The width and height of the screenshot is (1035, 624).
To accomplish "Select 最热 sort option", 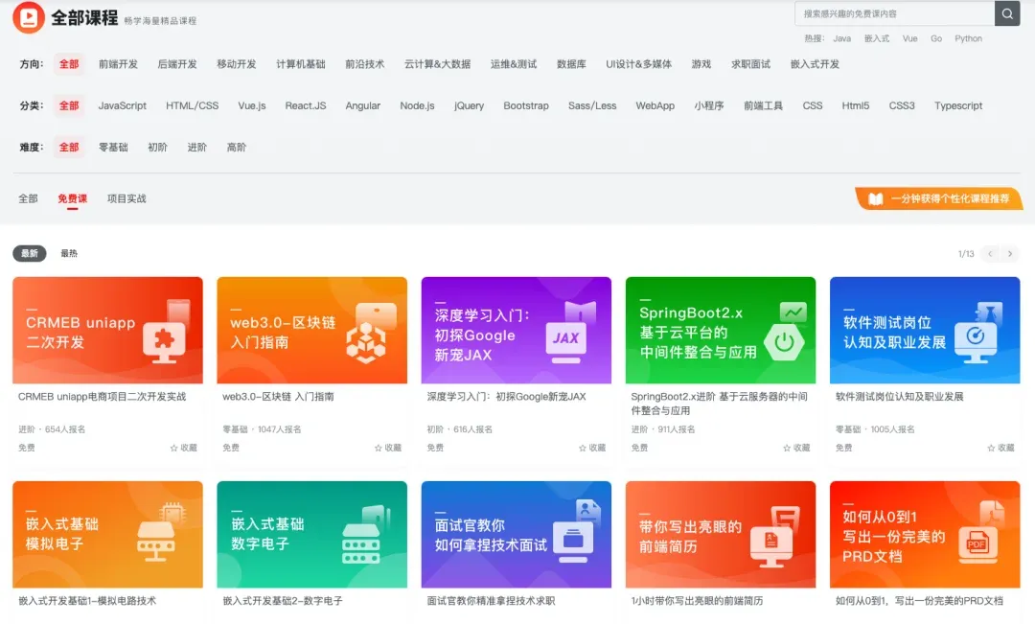I will coord(69,254).
